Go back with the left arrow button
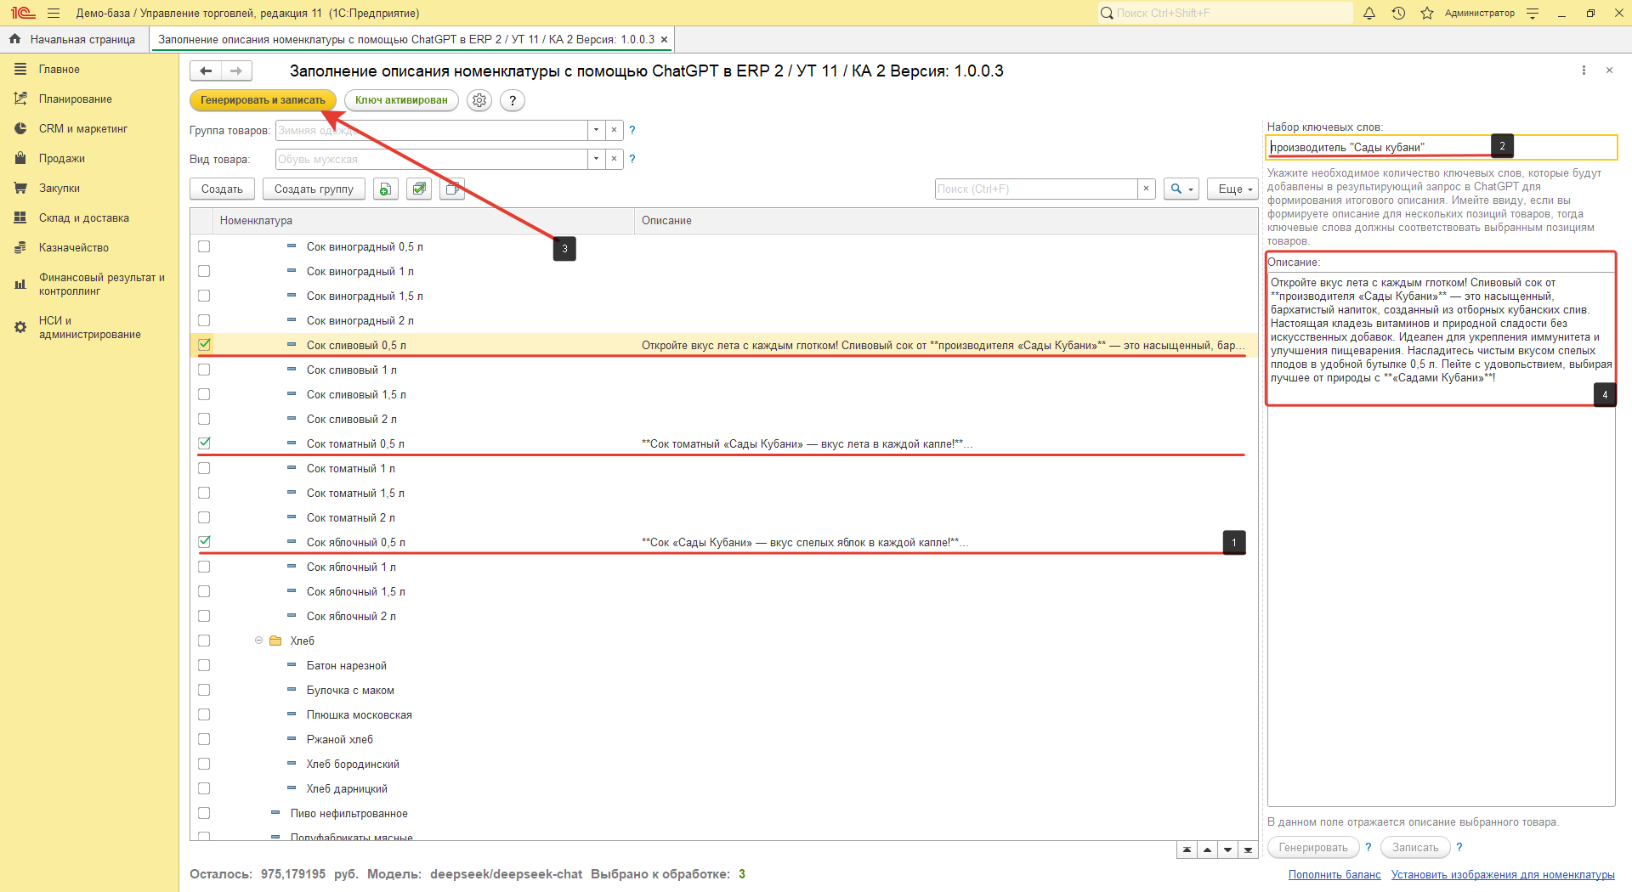 pyautogui.click(x=206, y=71)
